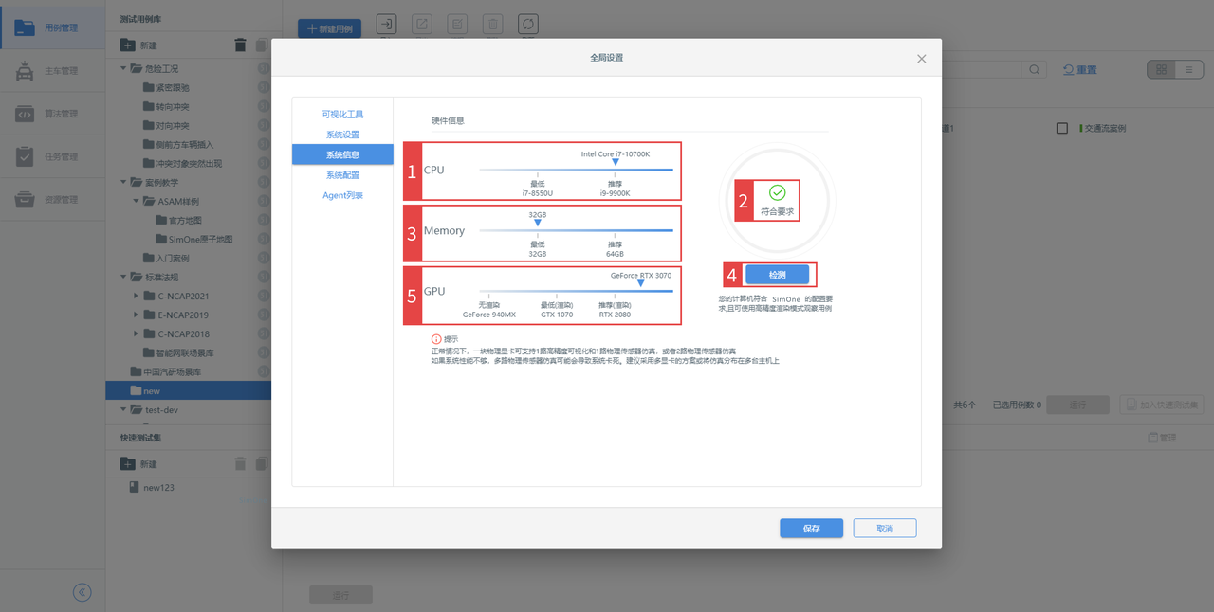Image resolution: width=1214 pixels, height=612 pixels.
Task: Collapse the ASAM样例 folder arrow
Action: click(136, 202)
